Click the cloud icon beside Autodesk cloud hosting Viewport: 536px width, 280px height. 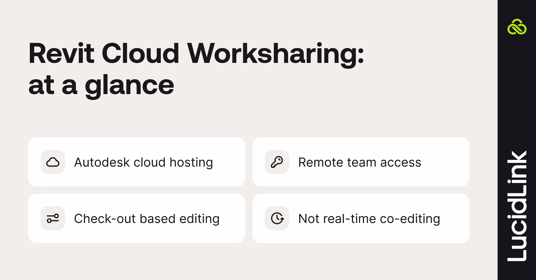coord(53,162)
